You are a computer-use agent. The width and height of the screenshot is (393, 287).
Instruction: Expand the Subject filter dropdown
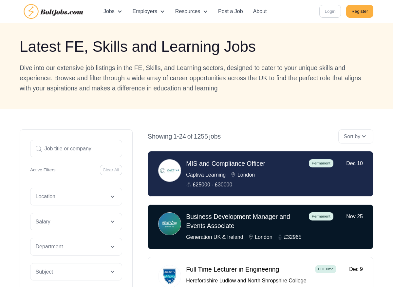(x=76, y=272)
